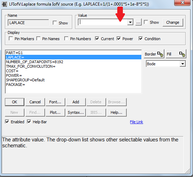Click the Cancel button
This screenshot has width=193, height=177.
pyautogui.click(x=35, y=102)
